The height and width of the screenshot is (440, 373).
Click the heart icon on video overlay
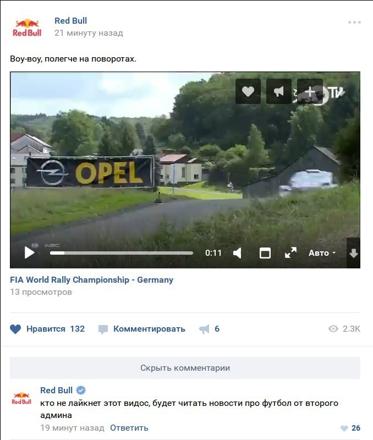pos(248,91)
